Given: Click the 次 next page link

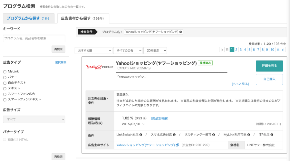Looking at the screenshot, I should pos(278,50).
